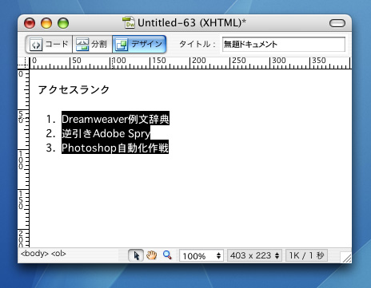This screenshot has width=371, height=288.
Task: Zoom window with the green button
Action: (63, 23)
